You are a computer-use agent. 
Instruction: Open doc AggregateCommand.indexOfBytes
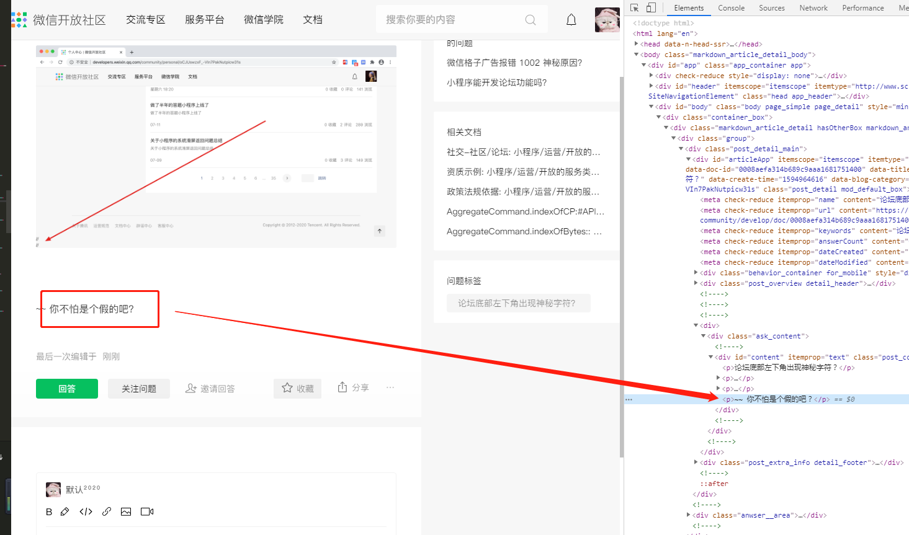524,231
